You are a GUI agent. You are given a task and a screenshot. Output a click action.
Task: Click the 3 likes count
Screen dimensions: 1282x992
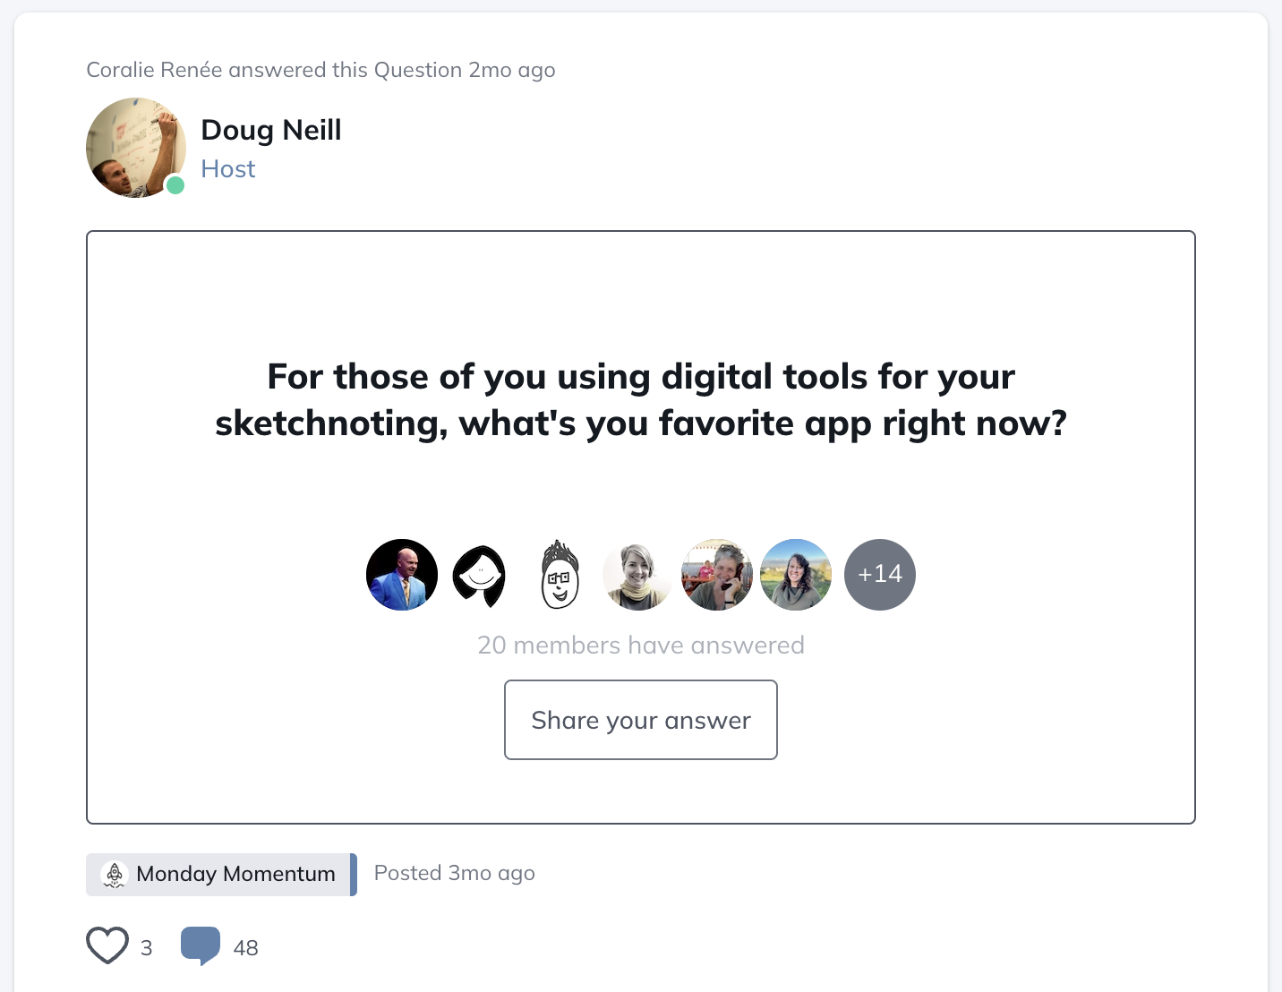(x=147, y=948)
